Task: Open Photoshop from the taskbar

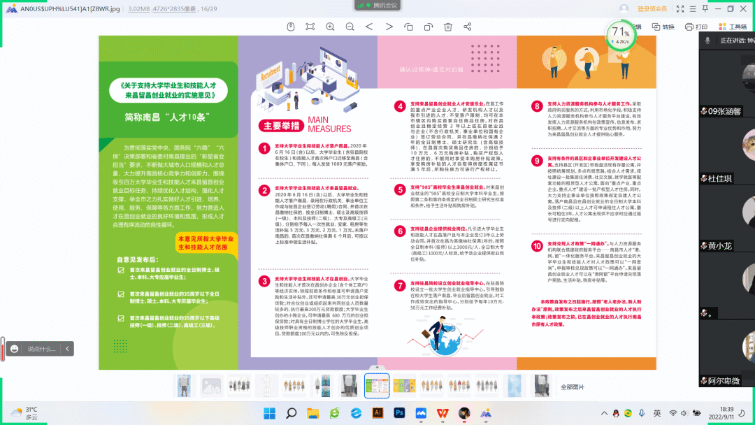Action: pyautogui.click(x=400, y=413)
